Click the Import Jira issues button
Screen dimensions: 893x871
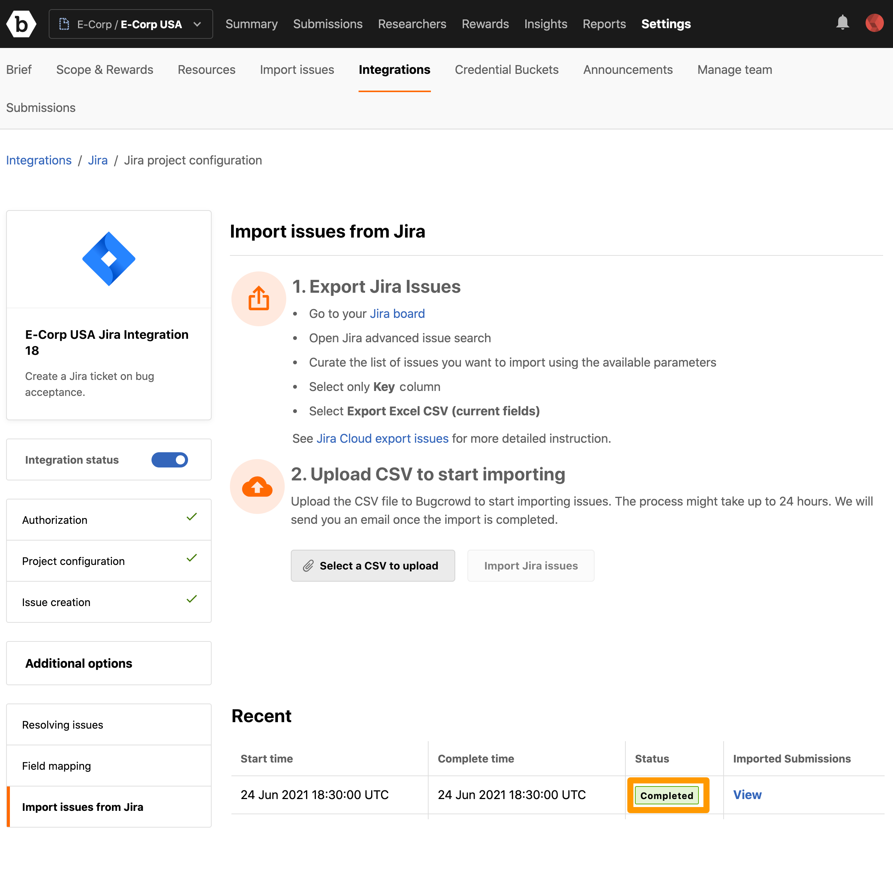point(531,566)
